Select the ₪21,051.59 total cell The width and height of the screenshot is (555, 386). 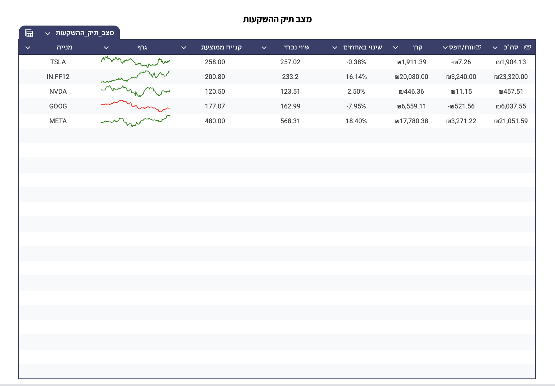(x=511, y=121)
